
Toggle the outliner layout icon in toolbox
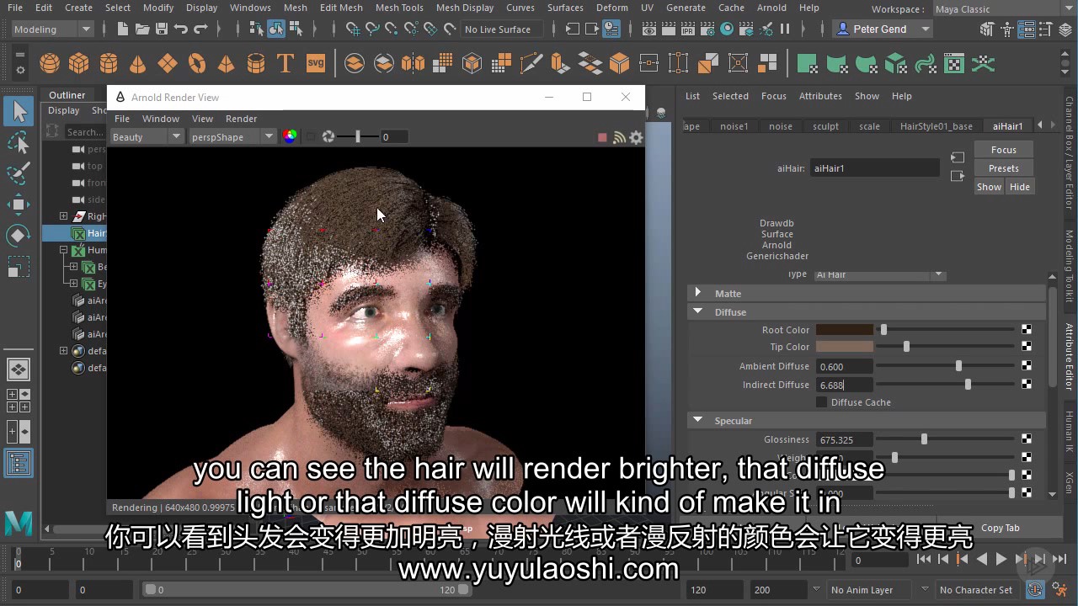click(19, 464)
